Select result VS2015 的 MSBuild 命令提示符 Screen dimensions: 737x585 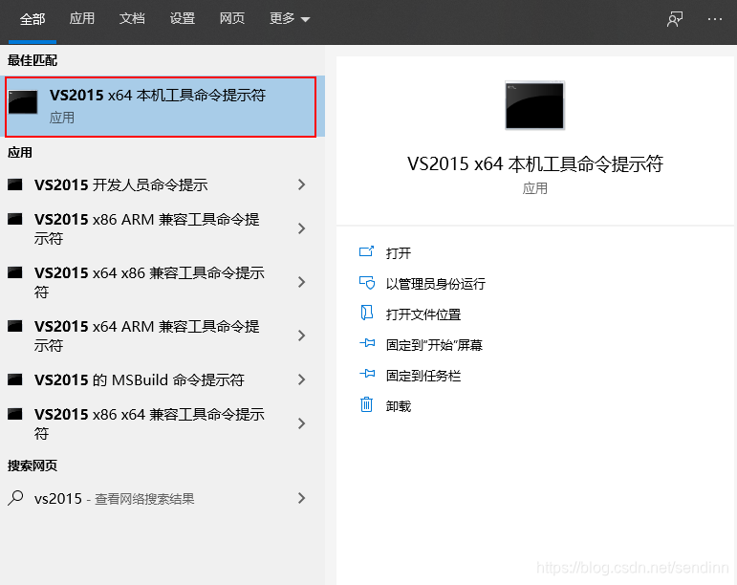coord(163,379)
